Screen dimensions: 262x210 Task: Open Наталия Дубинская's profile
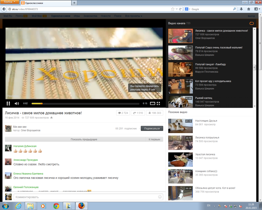25,146
